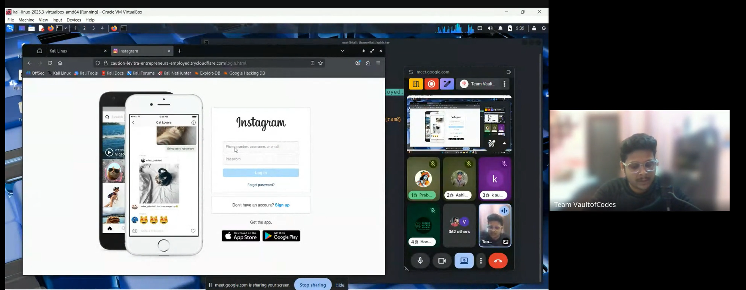Image resolution: width=746 pixels, height=290 pixels.
Task: Open the VirtualBox Input menu
Action: pyautogui.click(x=57, y=20)
